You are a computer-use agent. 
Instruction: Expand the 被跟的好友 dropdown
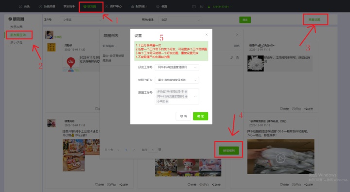[177, 80]
